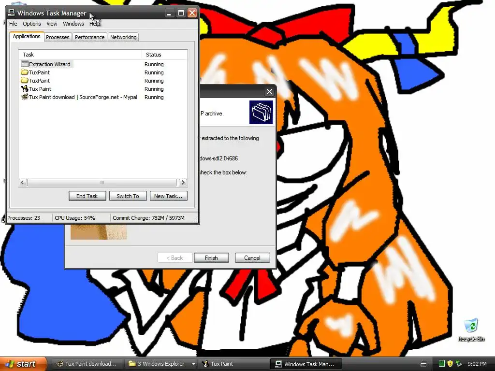
Task: Click the Mypal browser icon in task list
Action: [25, 97]
